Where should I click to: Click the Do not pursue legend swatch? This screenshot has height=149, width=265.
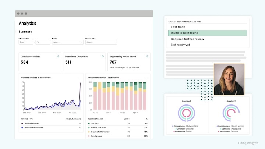click(89, 136)
